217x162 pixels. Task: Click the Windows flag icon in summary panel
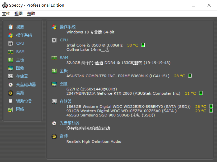click(54, 27)
